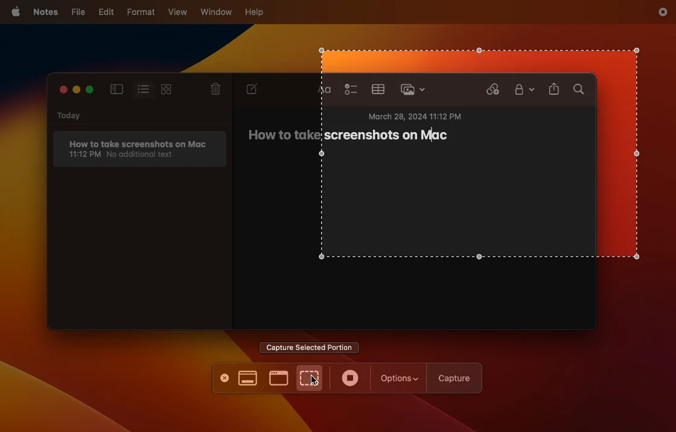This screenshot has width=676, height=432.
Task: Select the 'How to take screenshots on Mac' note in list
Action: coord(139,149)
